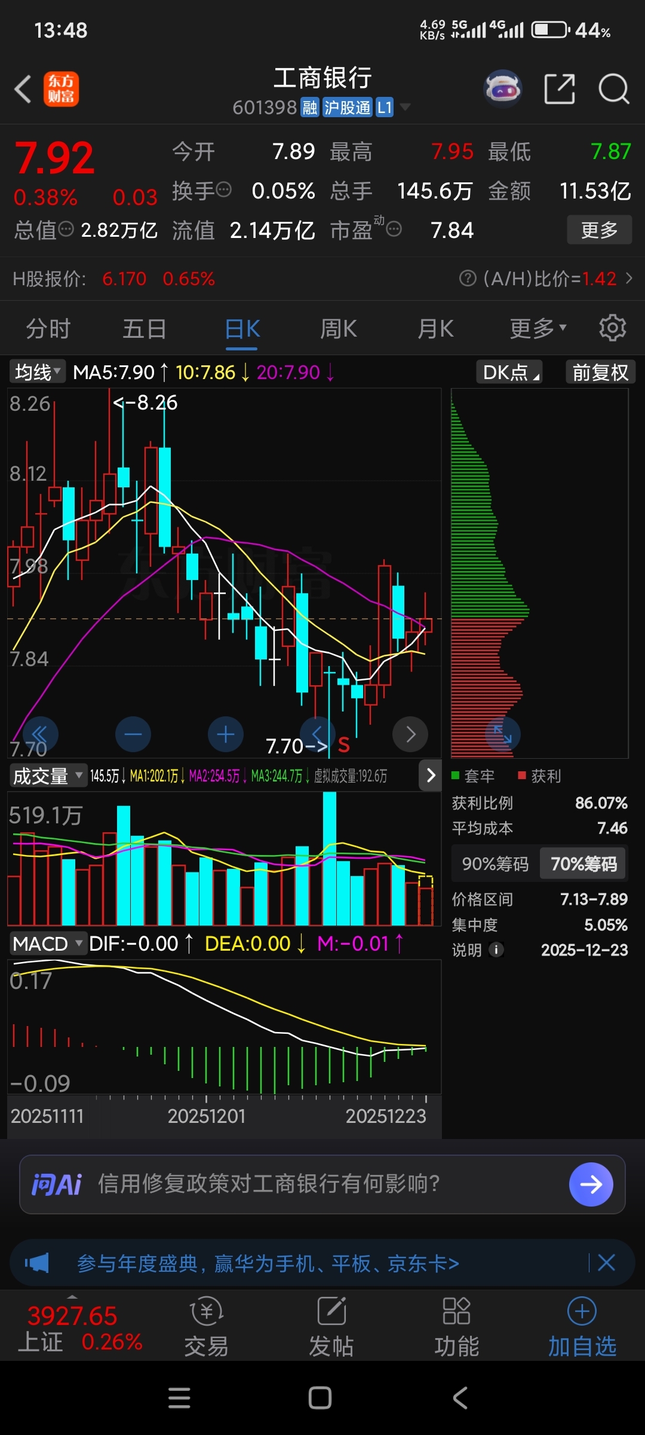Open the 更多 chart period dropdown
The height and width of the screenshot is (1435, 645).
pos(537,328)
